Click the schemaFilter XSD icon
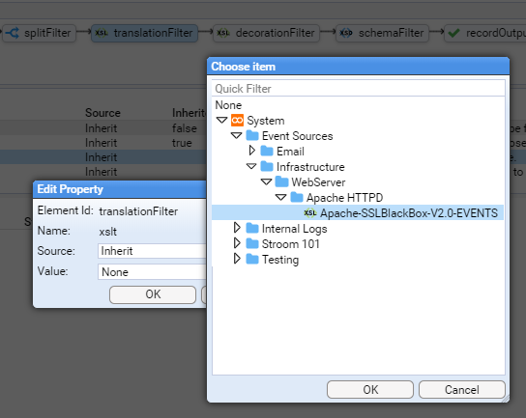The width and height of the screenshot is (526, 418). [x=346, y=33]
